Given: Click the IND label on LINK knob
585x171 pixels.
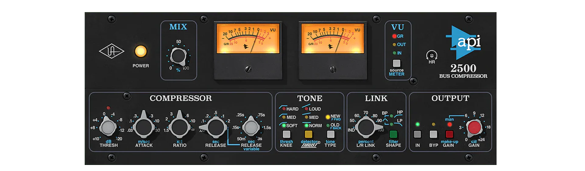Looking at the screenshot, I should pos(351,130).
